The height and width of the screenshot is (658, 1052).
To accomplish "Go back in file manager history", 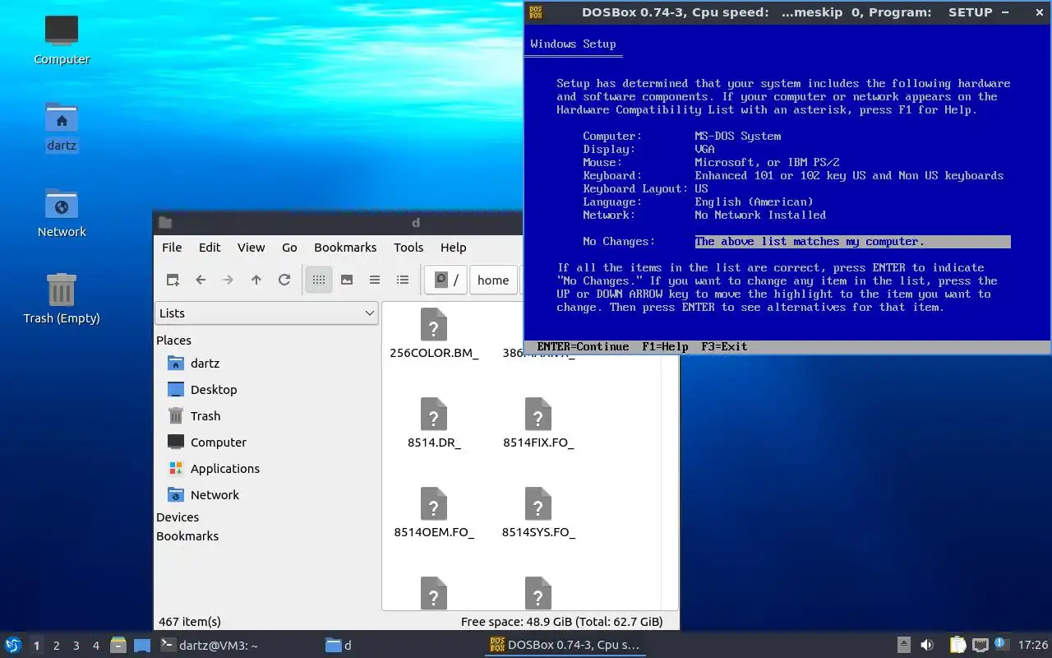I will [201, 280].
